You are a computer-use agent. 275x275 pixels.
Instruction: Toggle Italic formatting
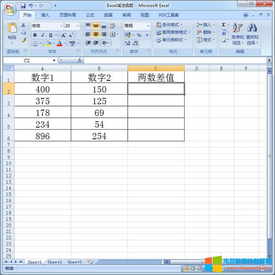[x=43, y=35]
